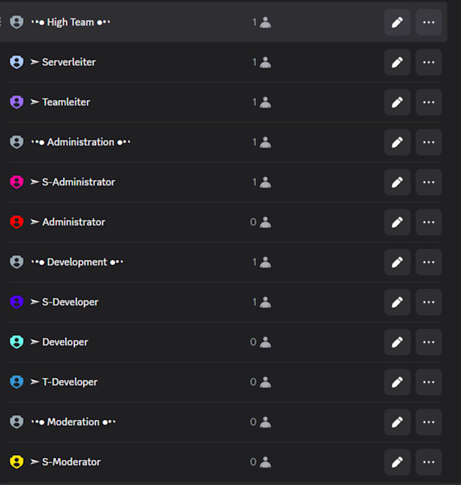View members icon of Serverleiter role

[x=265, y=62]
